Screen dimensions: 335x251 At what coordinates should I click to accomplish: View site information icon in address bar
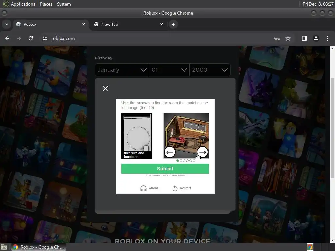tap(44, 38)
